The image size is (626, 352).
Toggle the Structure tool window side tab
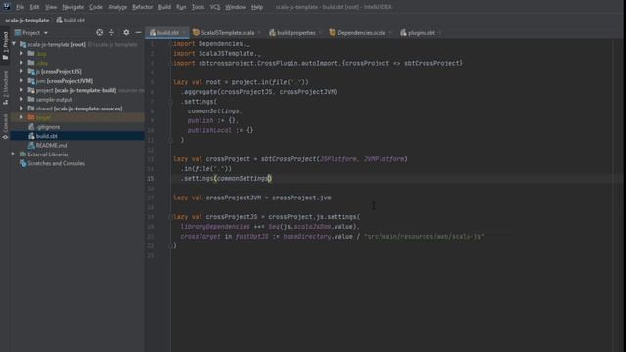pyautogui.click(x=5, y=88)
